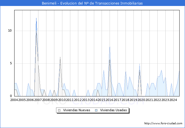Screen dimensions: 185x128
Task: Click the 2012 x-axis label
Action: (78, 100)
